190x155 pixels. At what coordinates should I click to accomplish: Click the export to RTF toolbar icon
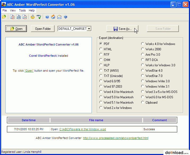click(x=24, y=17)
